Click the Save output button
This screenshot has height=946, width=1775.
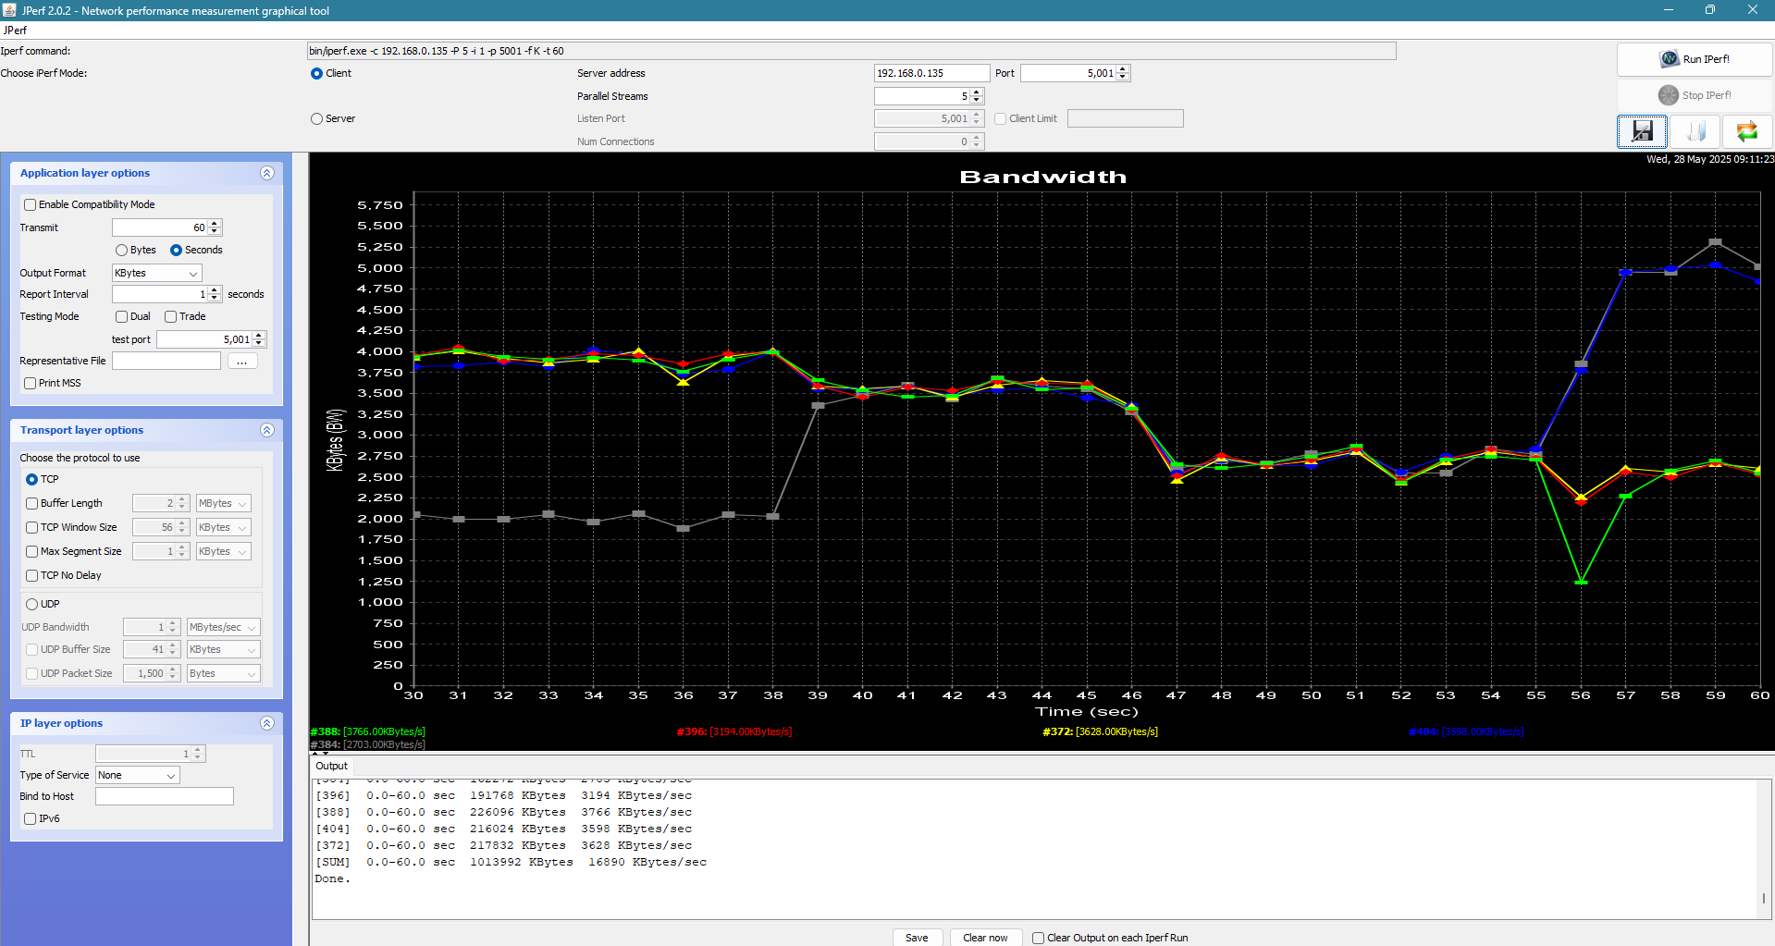point(917,938)
